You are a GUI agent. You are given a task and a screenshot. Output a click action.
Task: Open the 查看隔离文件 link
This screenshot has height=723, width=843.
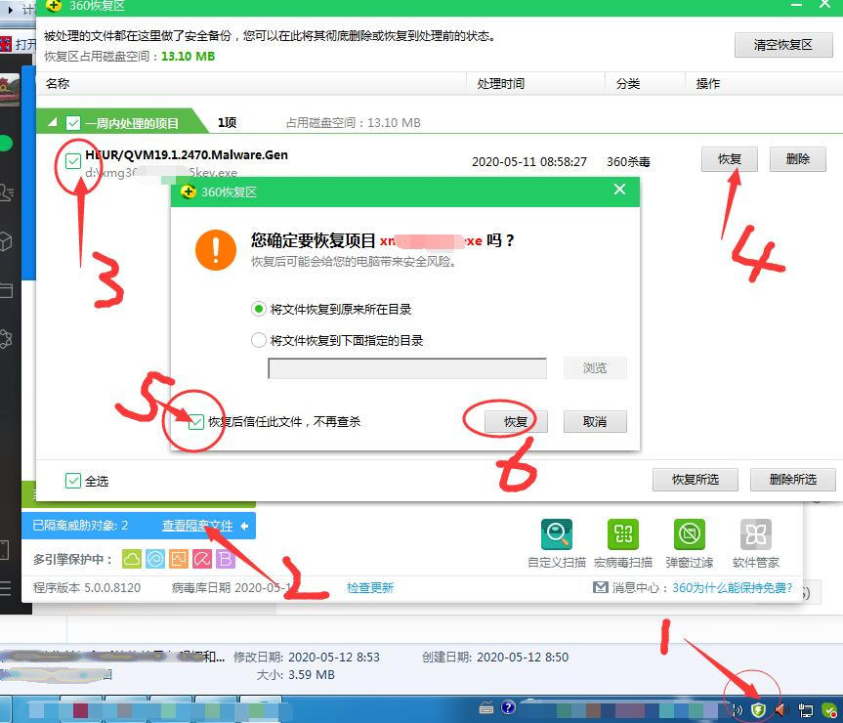click(x=197, y=526)
